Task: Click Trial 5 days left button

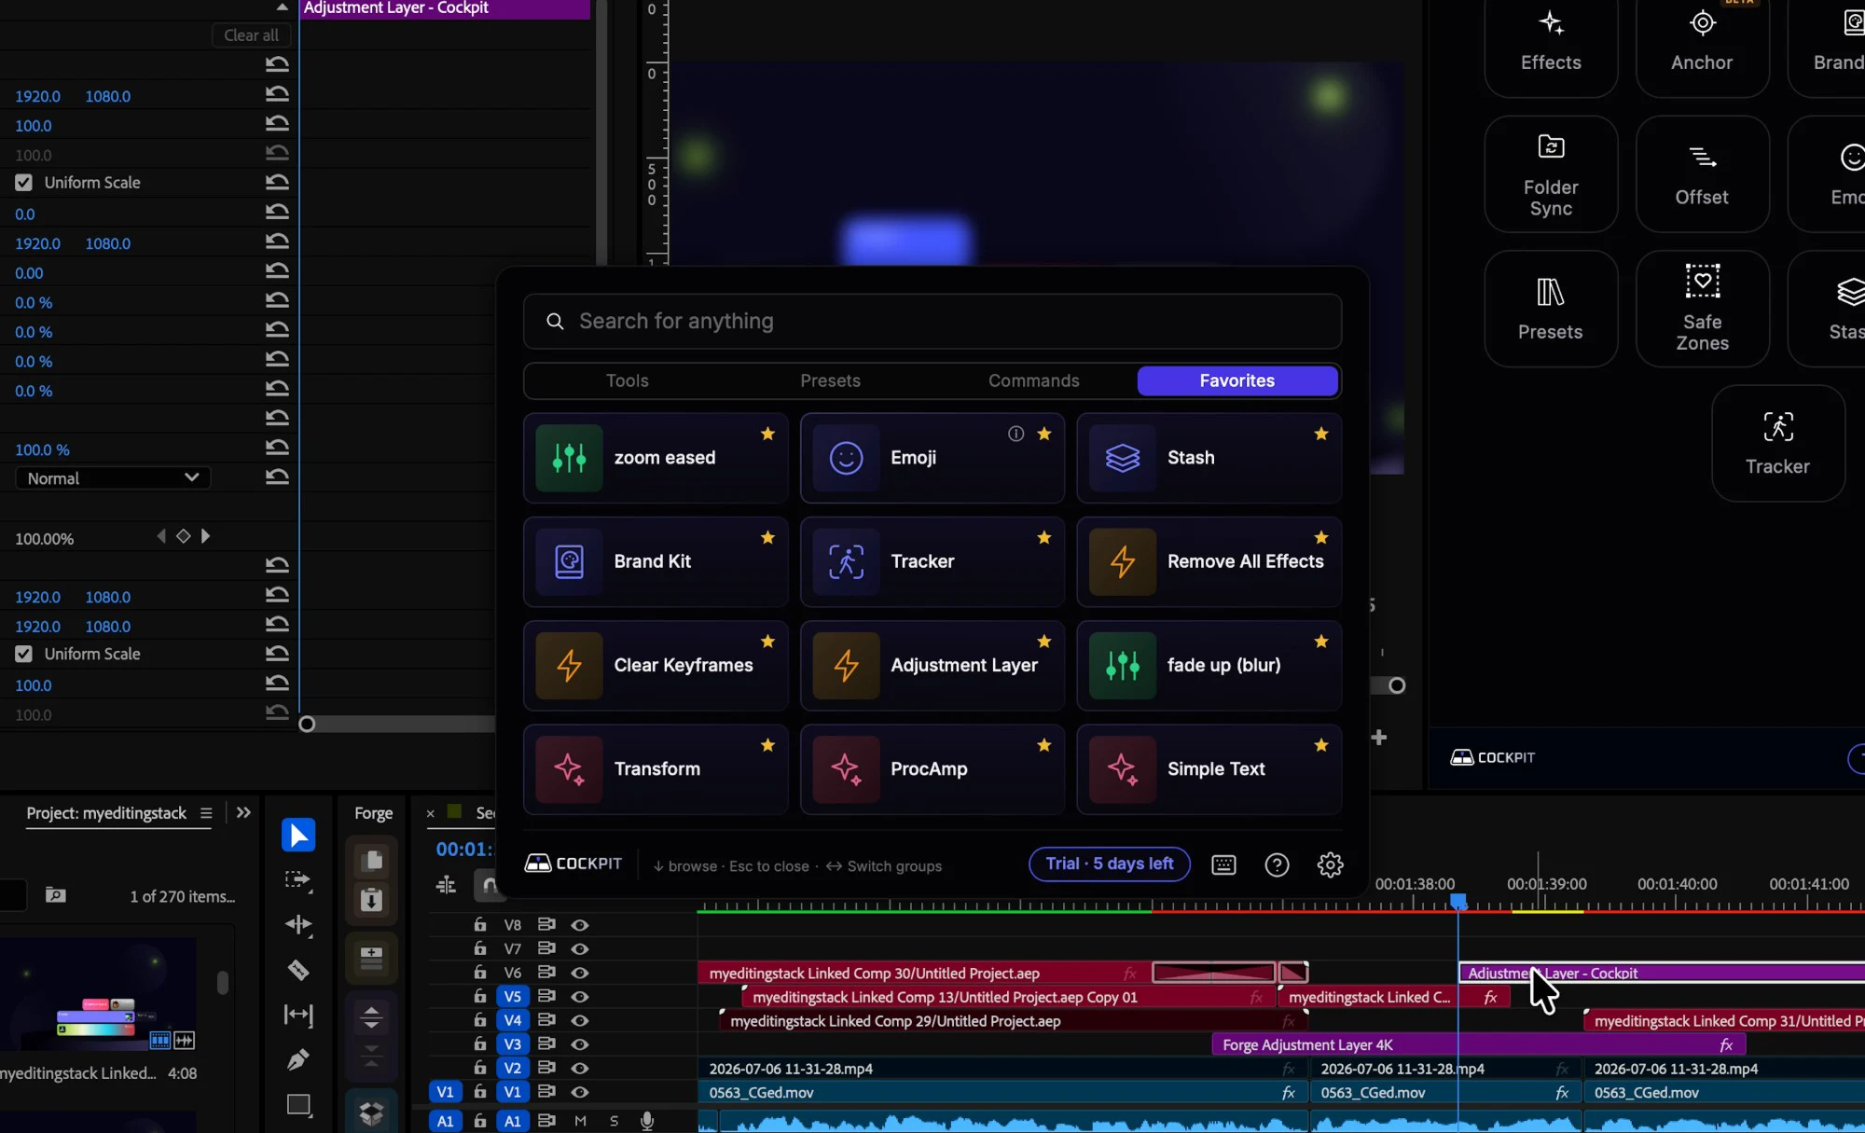Action: point(1110,864)
